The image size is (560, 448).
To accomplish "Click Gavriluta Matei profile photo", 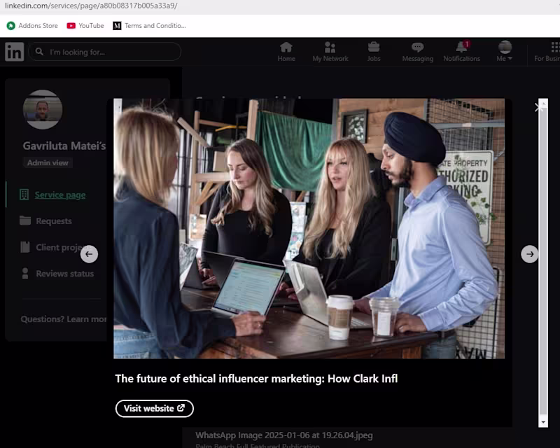I will point(43,109).
